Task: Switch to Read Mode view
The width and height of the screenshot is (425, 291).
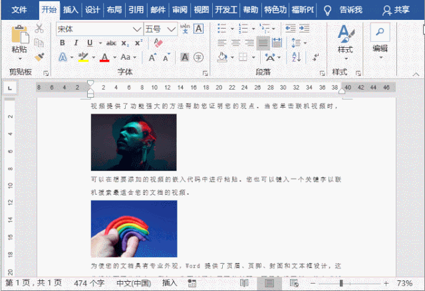Action: pyautogui.click(x=244, y=284)
